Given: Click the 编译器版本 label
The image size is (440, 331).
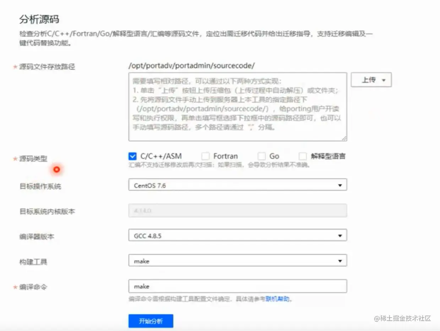Looking at the screenshot, I should coord(37,236).
